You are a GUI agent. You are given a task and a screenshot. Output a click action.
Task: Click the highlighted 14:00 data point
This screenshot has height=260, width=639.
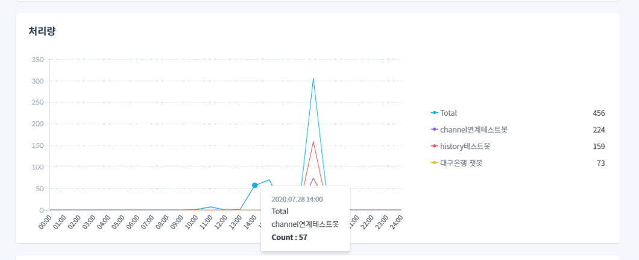pos(254,185)
